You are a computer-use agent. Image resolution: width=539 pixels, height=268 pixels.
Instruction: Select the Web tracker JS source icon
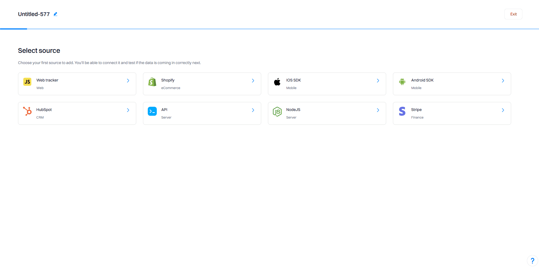[27, 82]
